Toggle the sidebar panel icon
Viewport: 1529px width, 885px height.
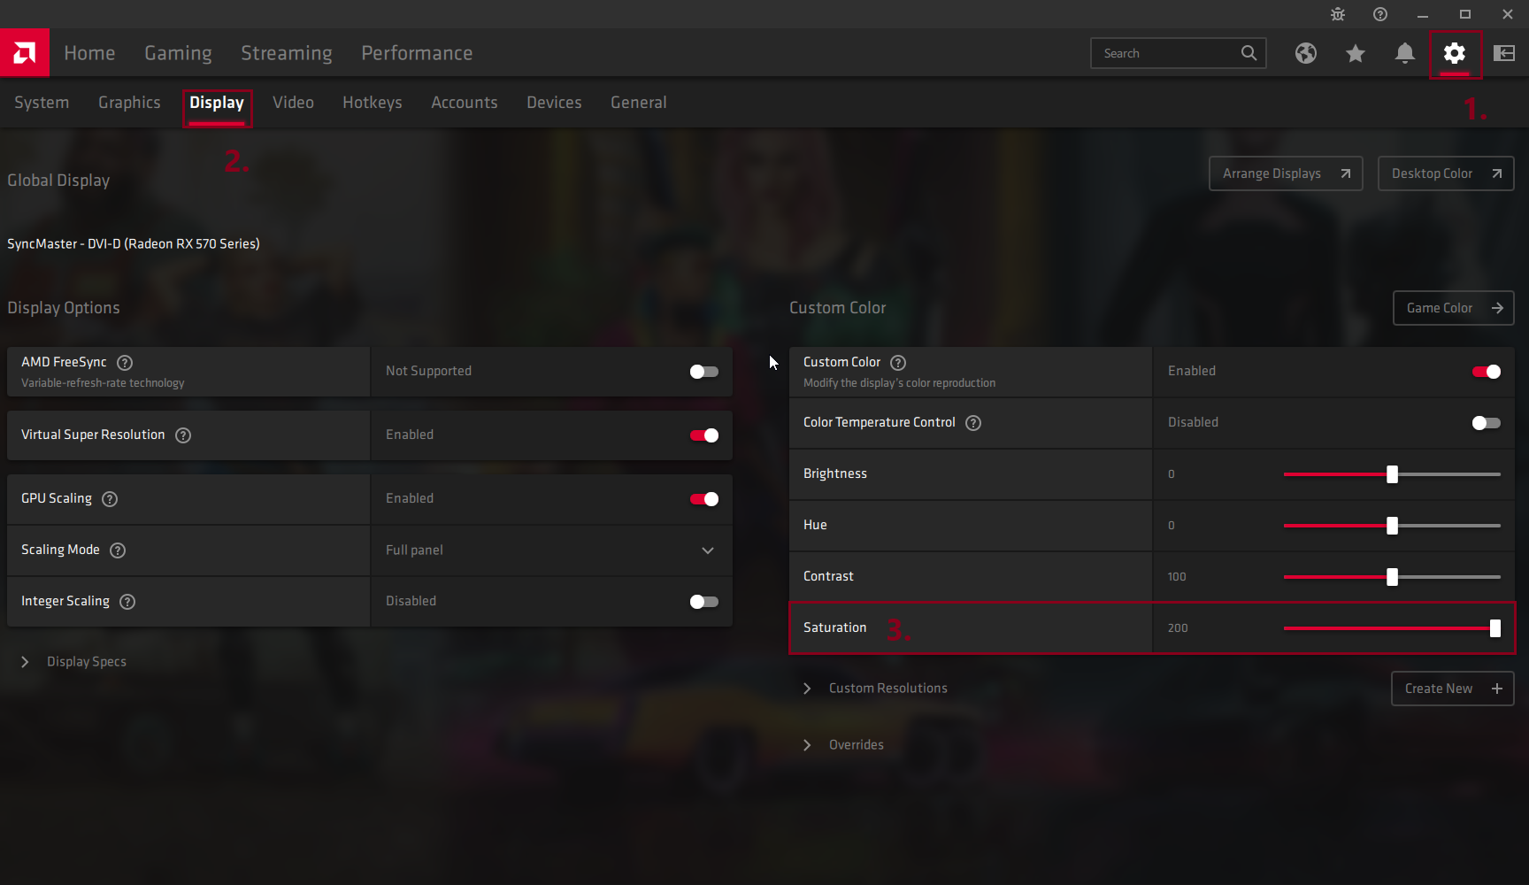[1504, 53]
